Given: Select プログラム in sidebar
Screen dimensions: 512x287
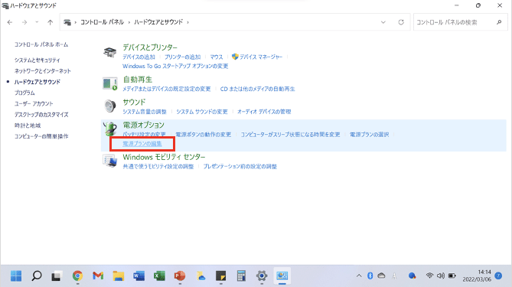Looking at the screenshot, I should pos(24,93).
